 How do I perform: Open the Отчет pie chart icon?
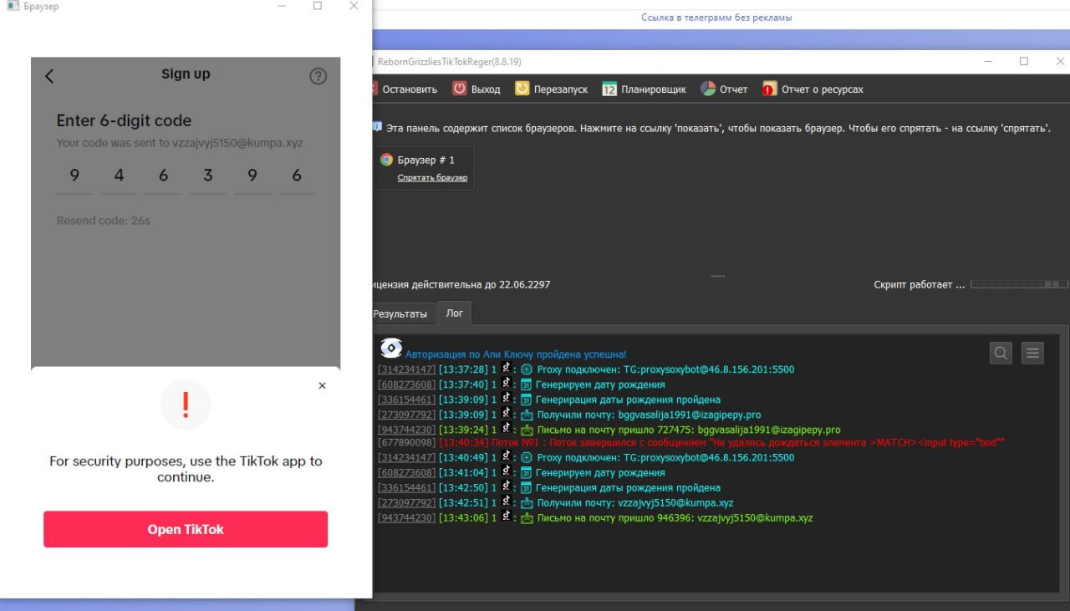[x=707, y=89]
